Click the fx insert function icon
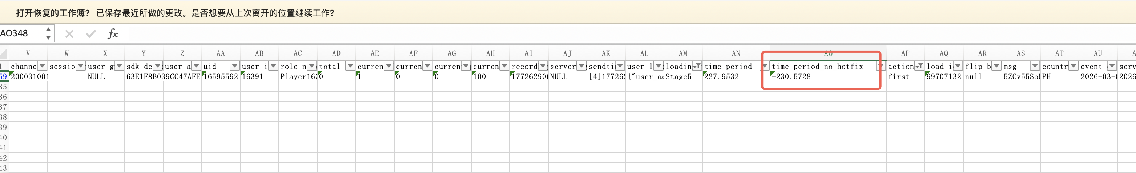This screenshot has height=173, width=1136. point(112,33)
